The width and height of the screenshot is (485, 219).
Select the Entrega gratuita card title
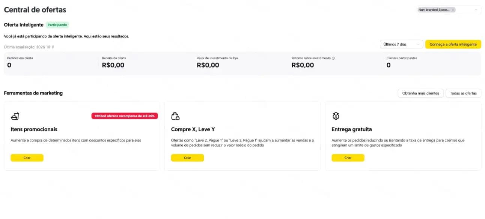[x=352, y=129]
